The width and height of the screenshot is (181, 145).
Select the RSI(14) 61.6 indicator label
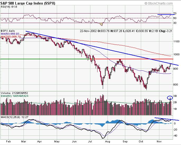pos(9,7)
